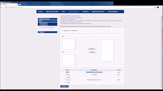
Task: Collapse the Группировка интерфейсов sidebar section
Action: (48, 24)
